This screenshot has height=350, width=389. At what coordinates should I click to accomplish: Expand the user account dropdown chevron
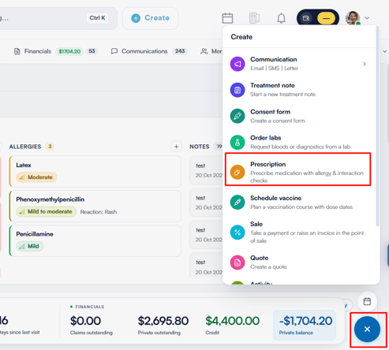pos(367,18)
